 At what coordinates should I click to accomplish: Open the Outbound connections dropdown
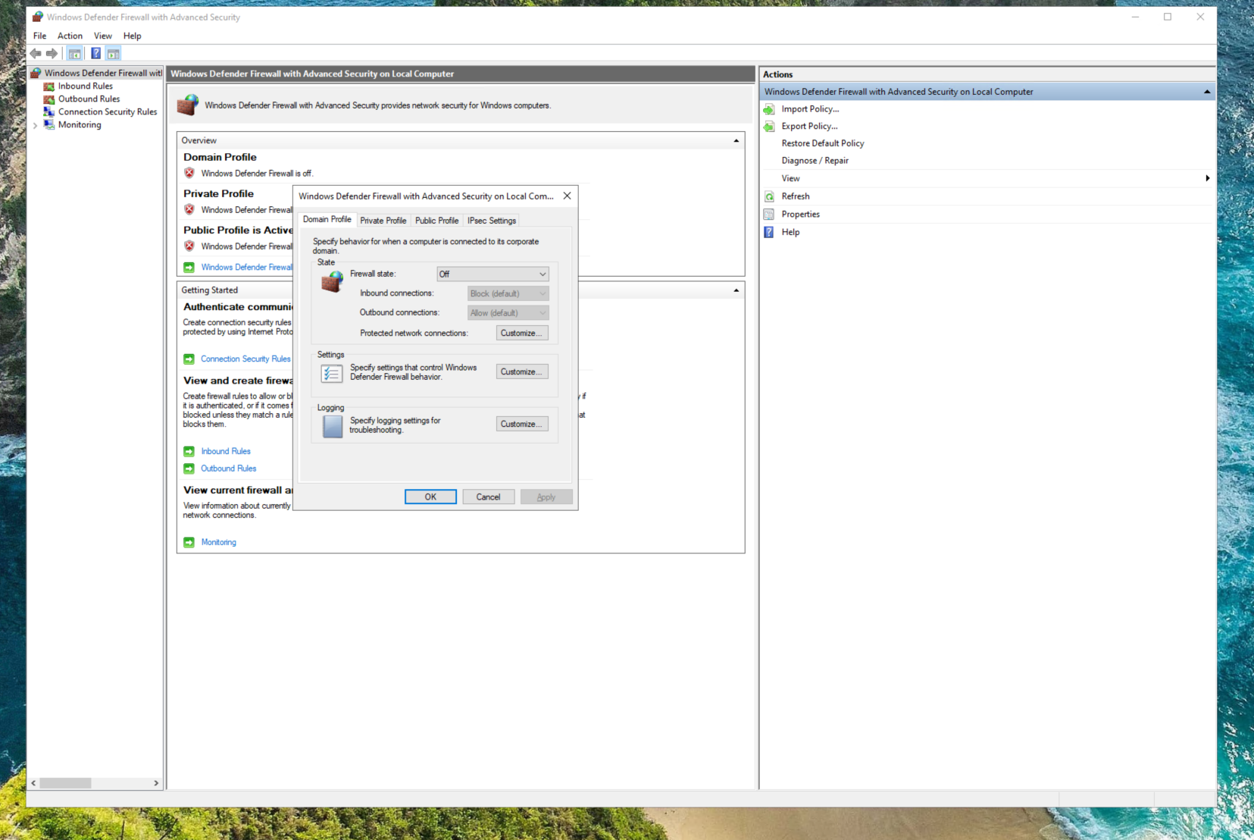point(508,313)
